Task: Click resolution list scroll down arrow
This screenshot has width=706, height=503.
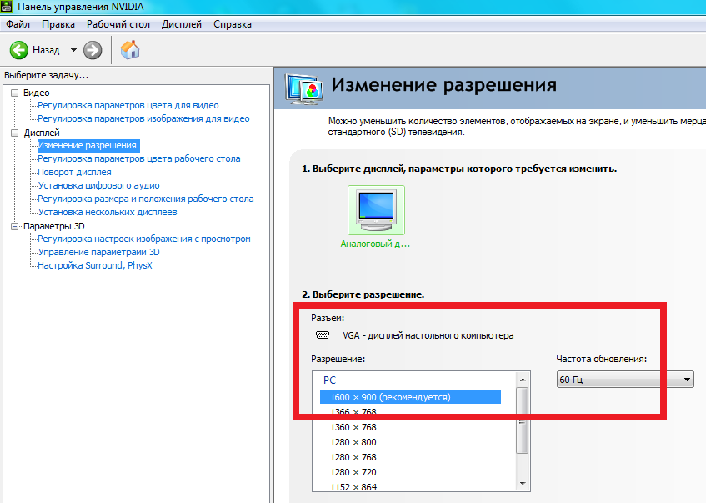Action: point(523,484)
